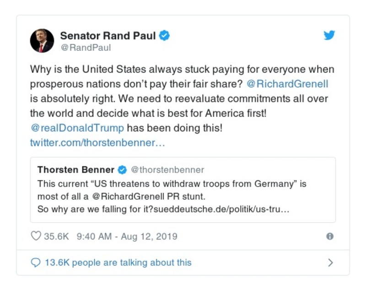Open the 9:40 AM - Aug 12, 2019 timestamp
This screenshot has width=366, height=299.
(127, 236)
